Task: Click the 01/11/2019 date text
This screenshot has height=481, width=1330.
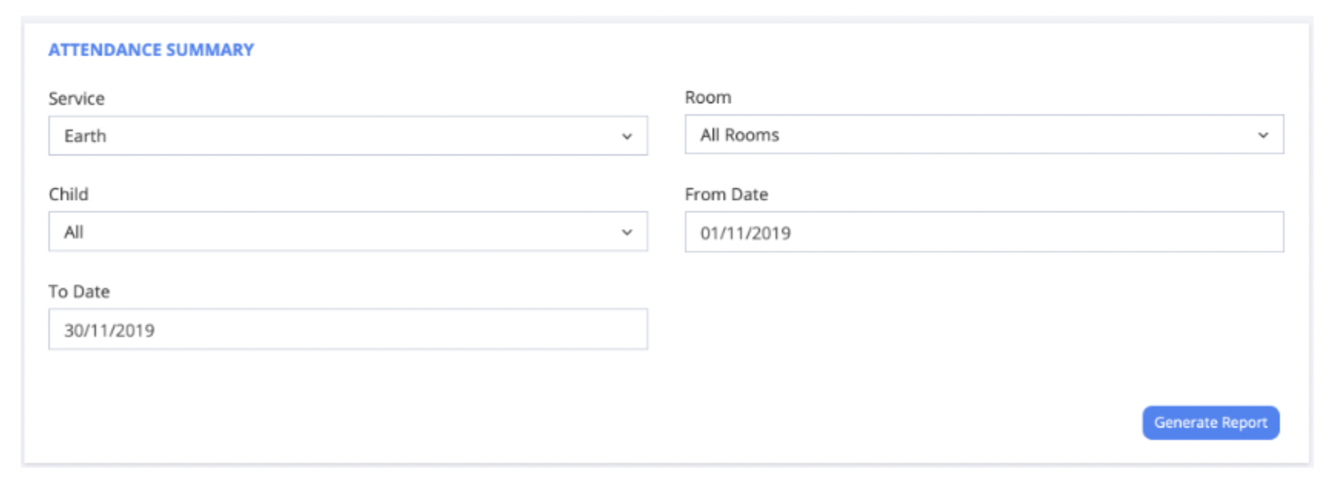Action: 745,233
